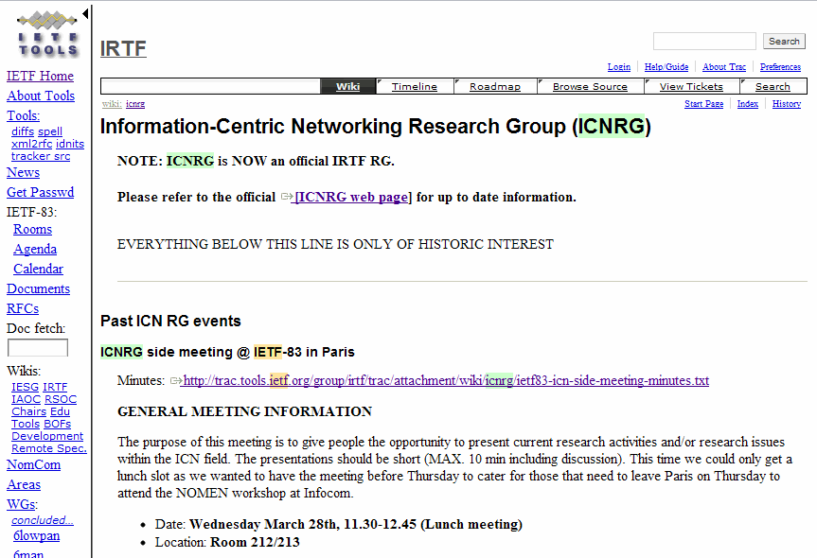Open the src link in sidebar
This screenshot has width=817, height=558.
pos(62,156)
